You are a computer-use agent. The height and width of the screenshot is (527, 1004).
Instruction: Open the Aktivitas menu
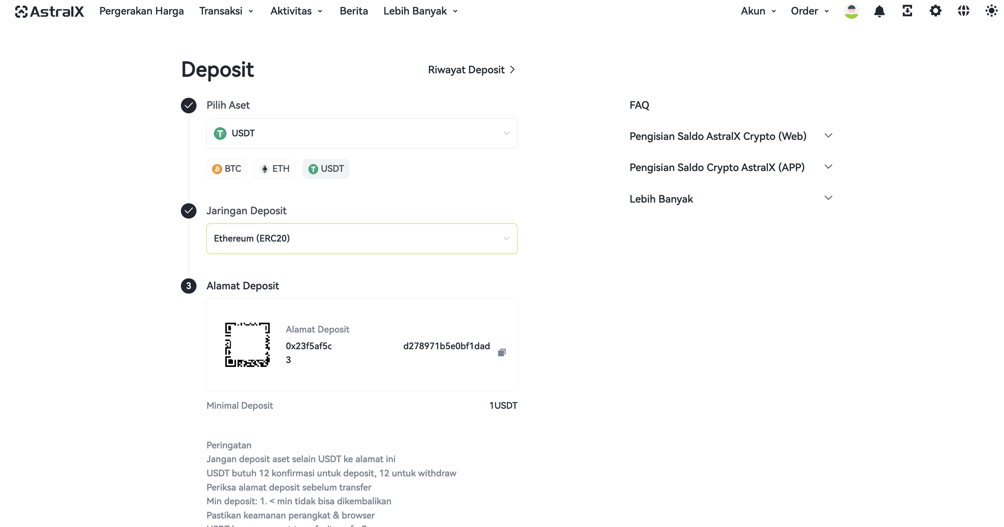(x=297, y=11)
